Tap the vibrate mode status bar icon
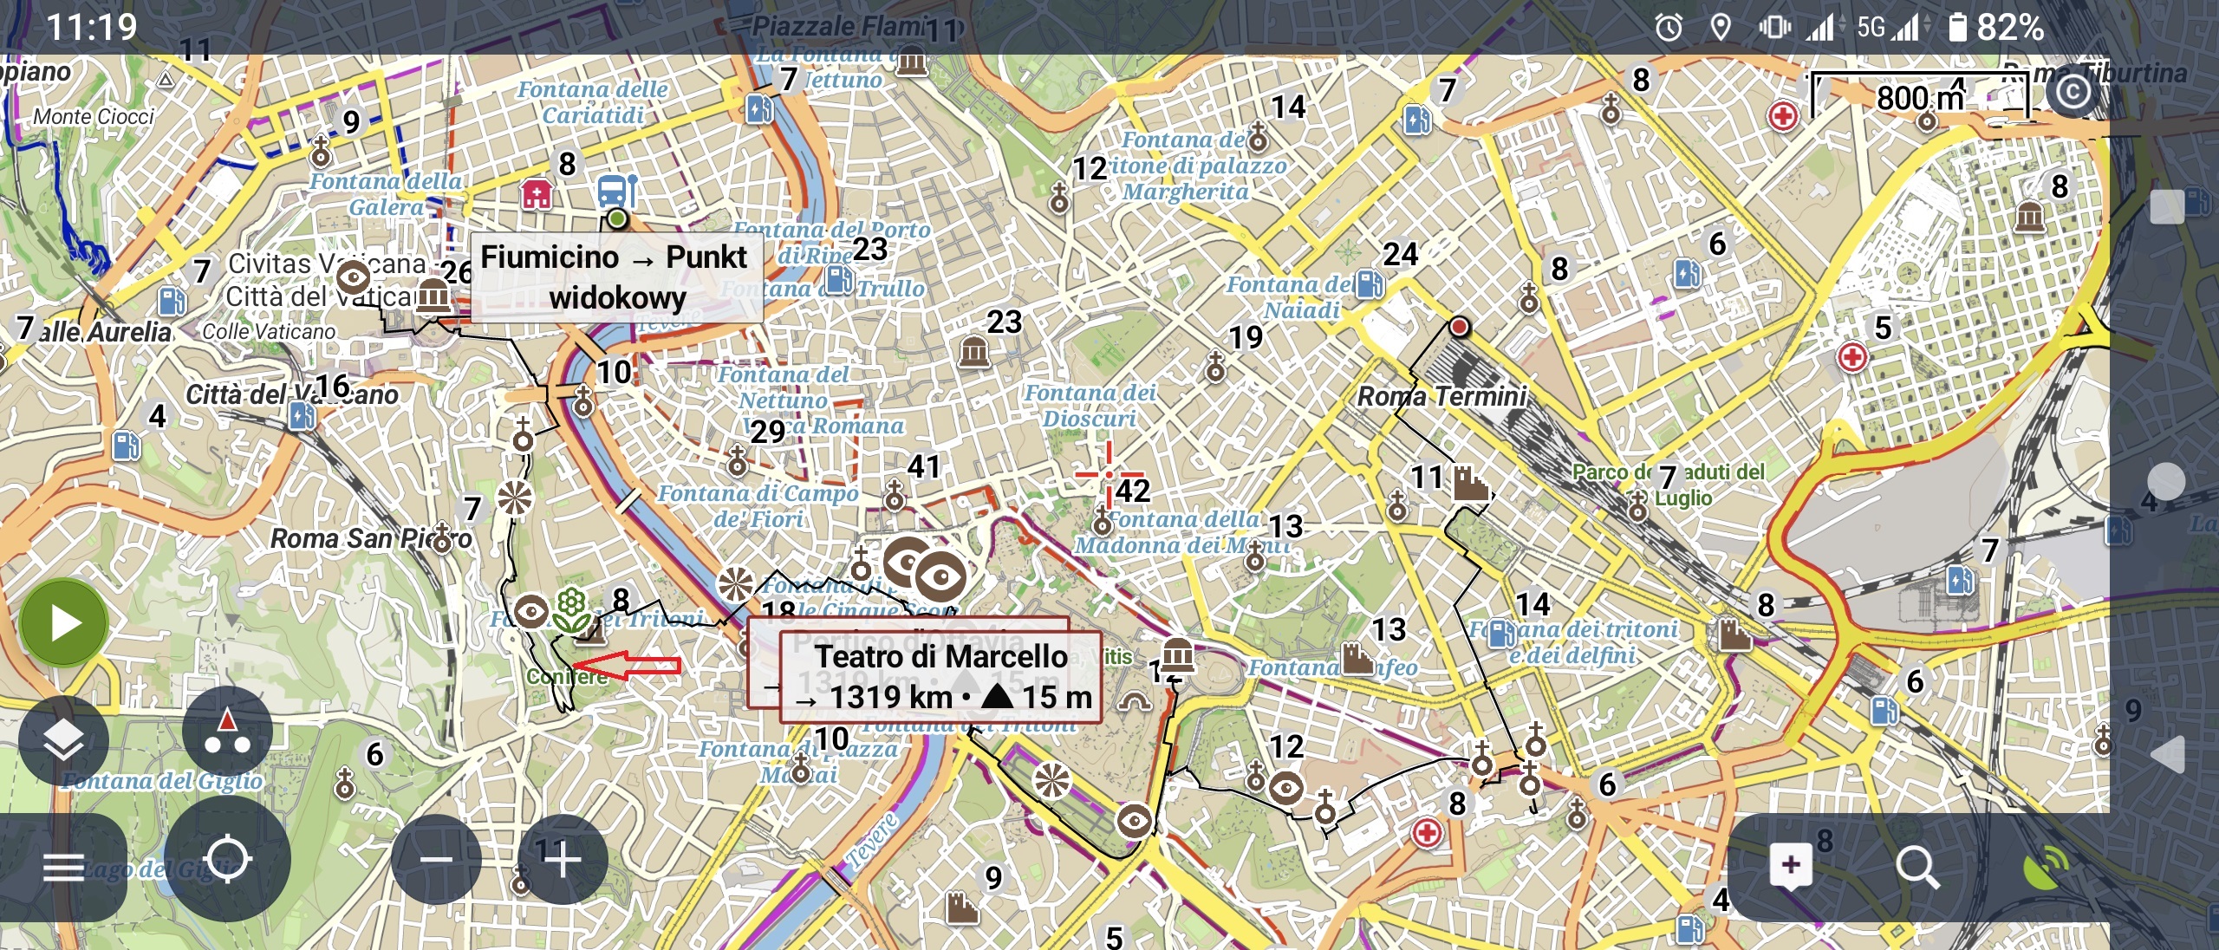Viewport: 2219px width, 950px height. (x=1774, y=28)
